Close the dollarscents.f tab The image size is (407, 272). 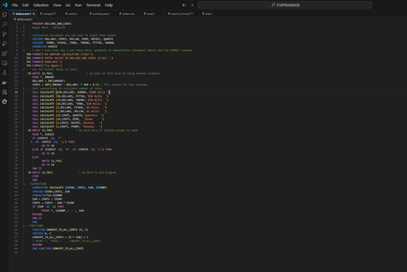coord(33,14)
